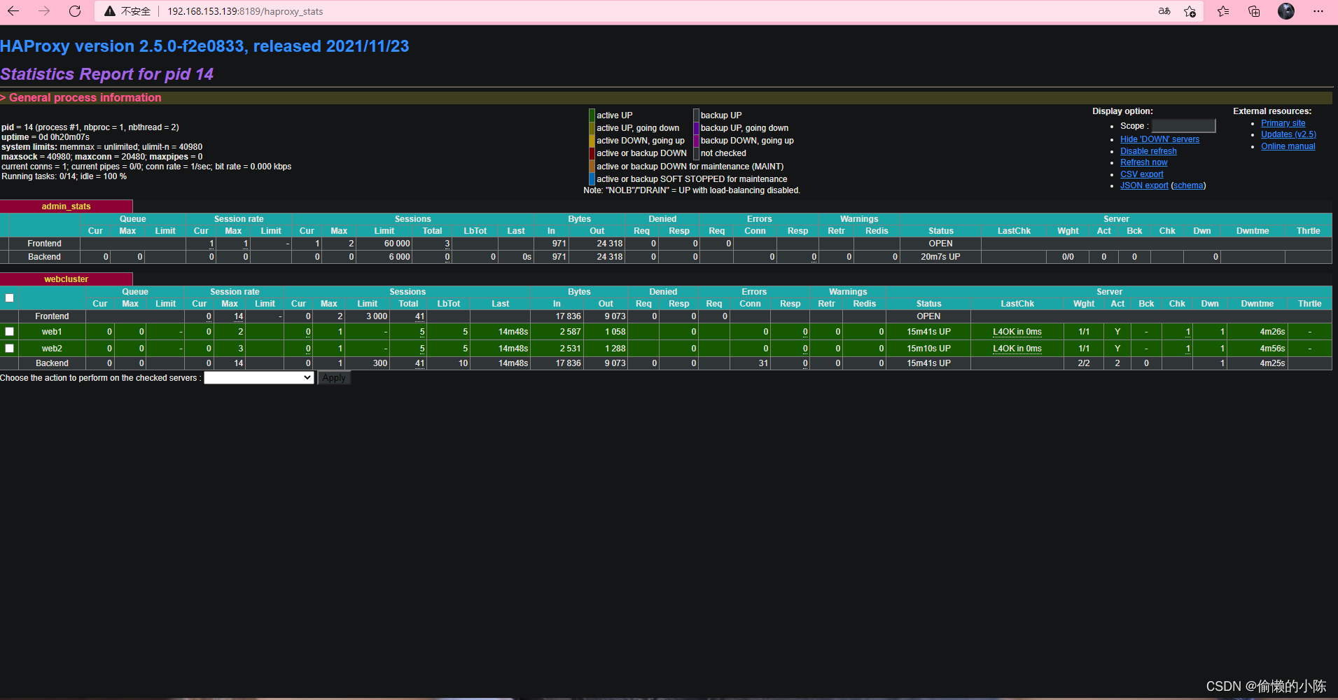Viewport: 1338px width, 700px height.
Task: Click the Scope input field
Action: click(1183, 126)
